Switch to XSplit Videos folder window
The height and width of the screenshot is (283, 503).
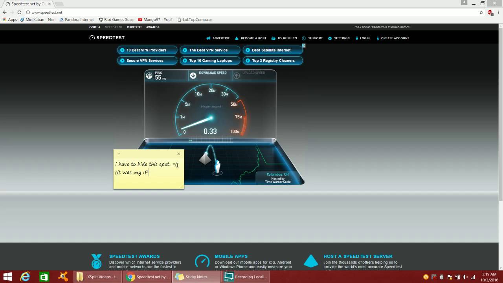pos(97,277)
